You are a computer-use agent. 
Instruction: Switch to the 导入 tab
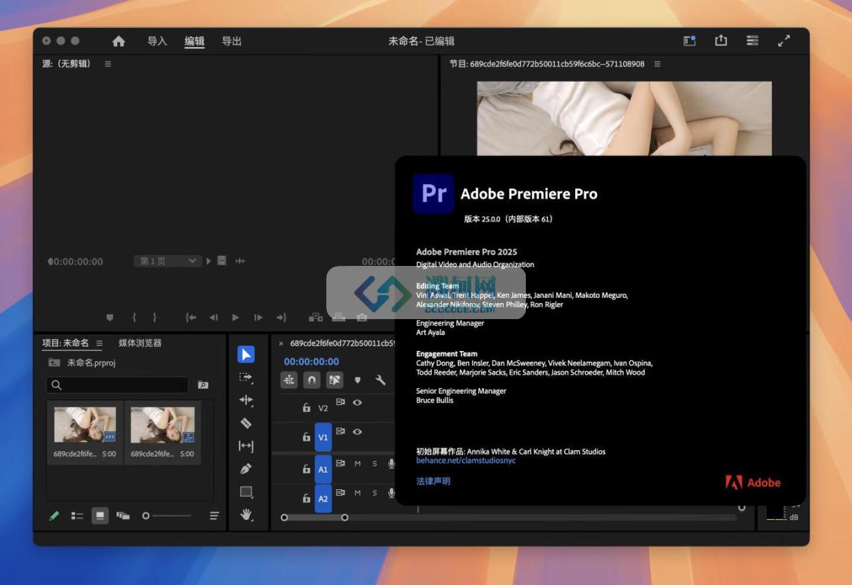[x=157, y=41]
